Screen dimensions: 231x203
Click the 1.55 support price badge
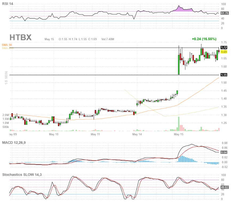[224, 75]
